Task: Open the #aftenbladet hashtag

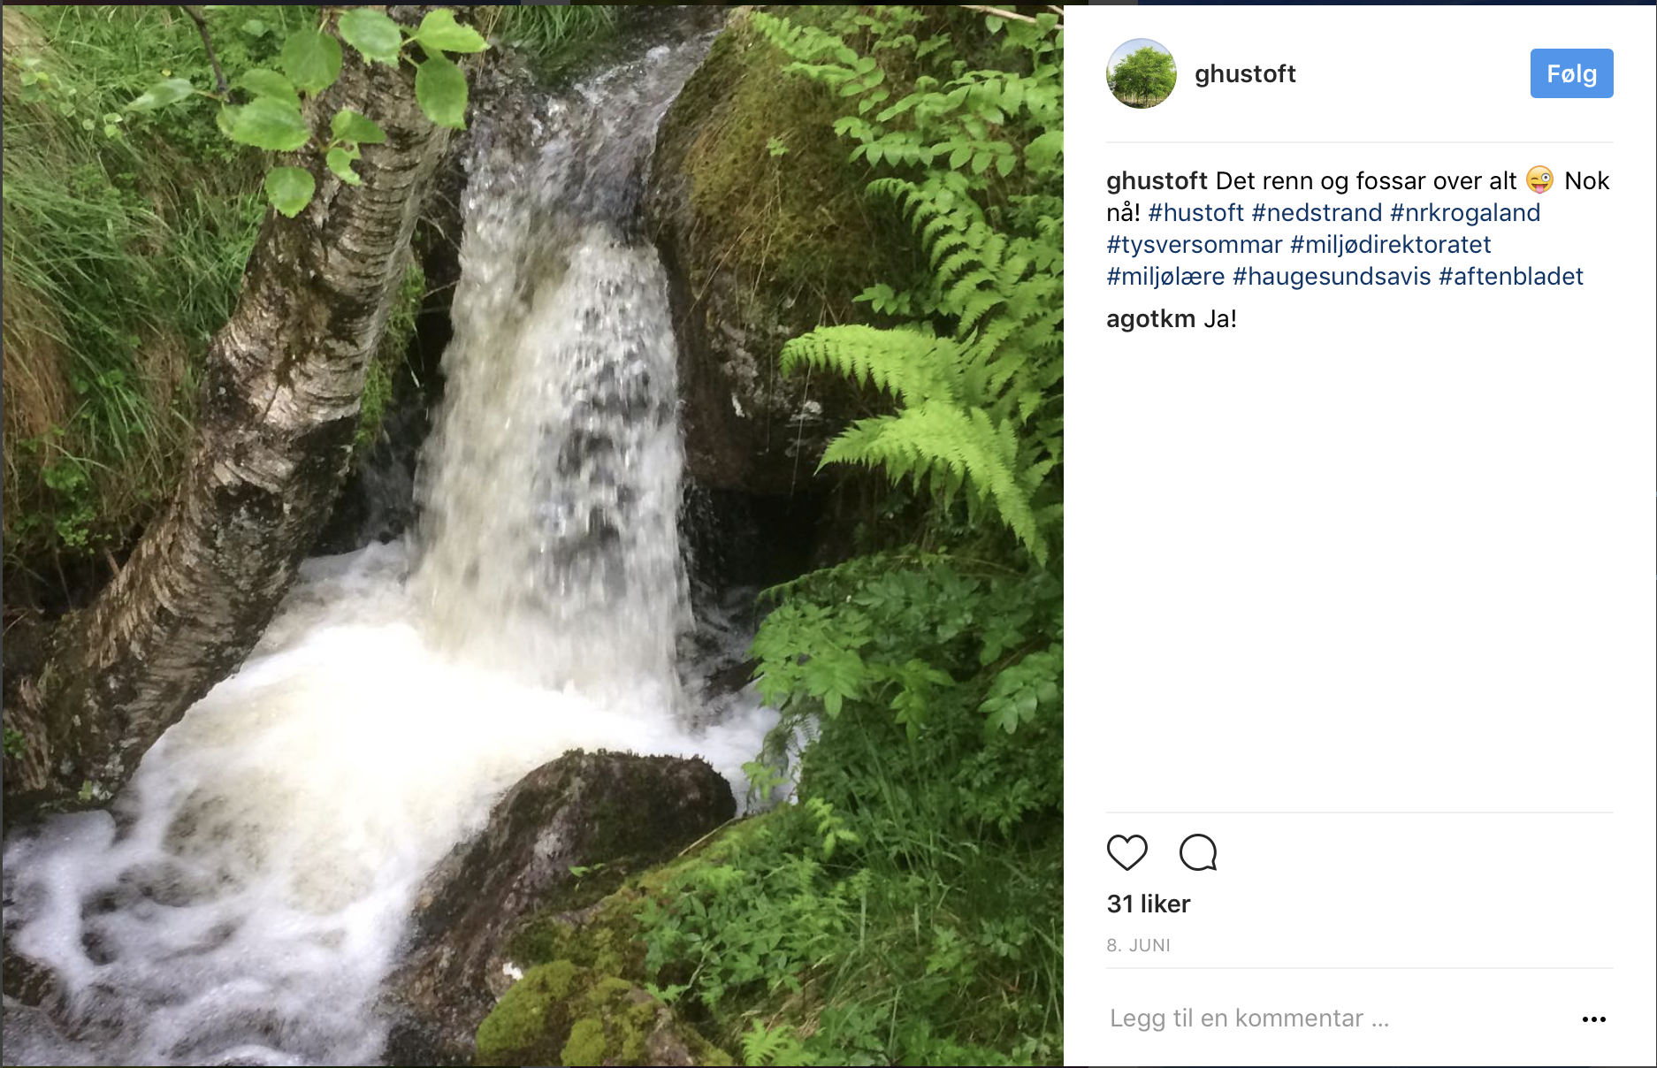Action: (x=1510, y=277)
